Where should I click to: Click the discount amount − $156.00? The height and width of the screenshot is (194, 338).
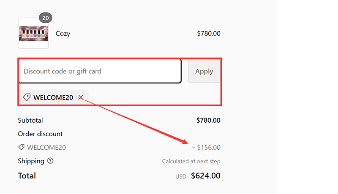coord(206,147)
